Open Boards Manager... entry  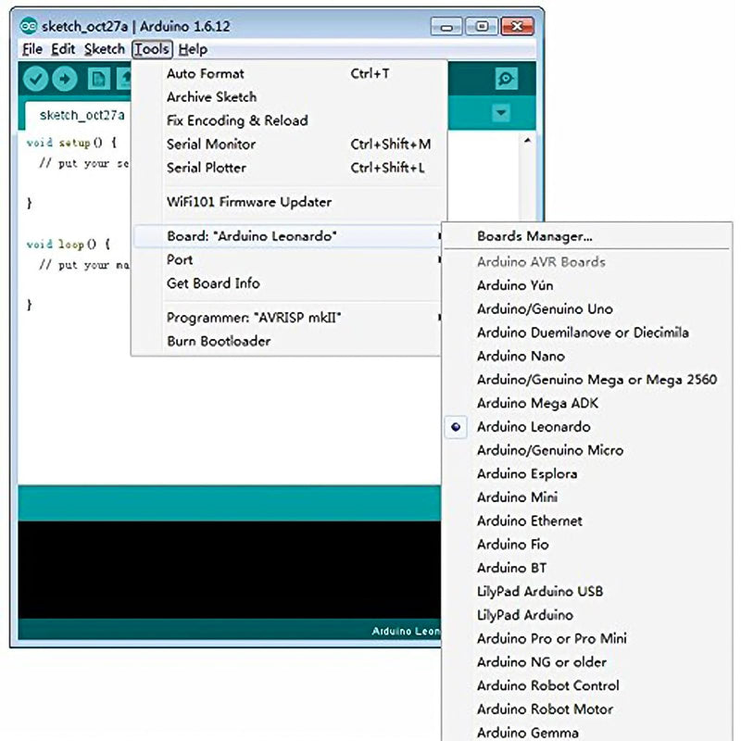534,236
